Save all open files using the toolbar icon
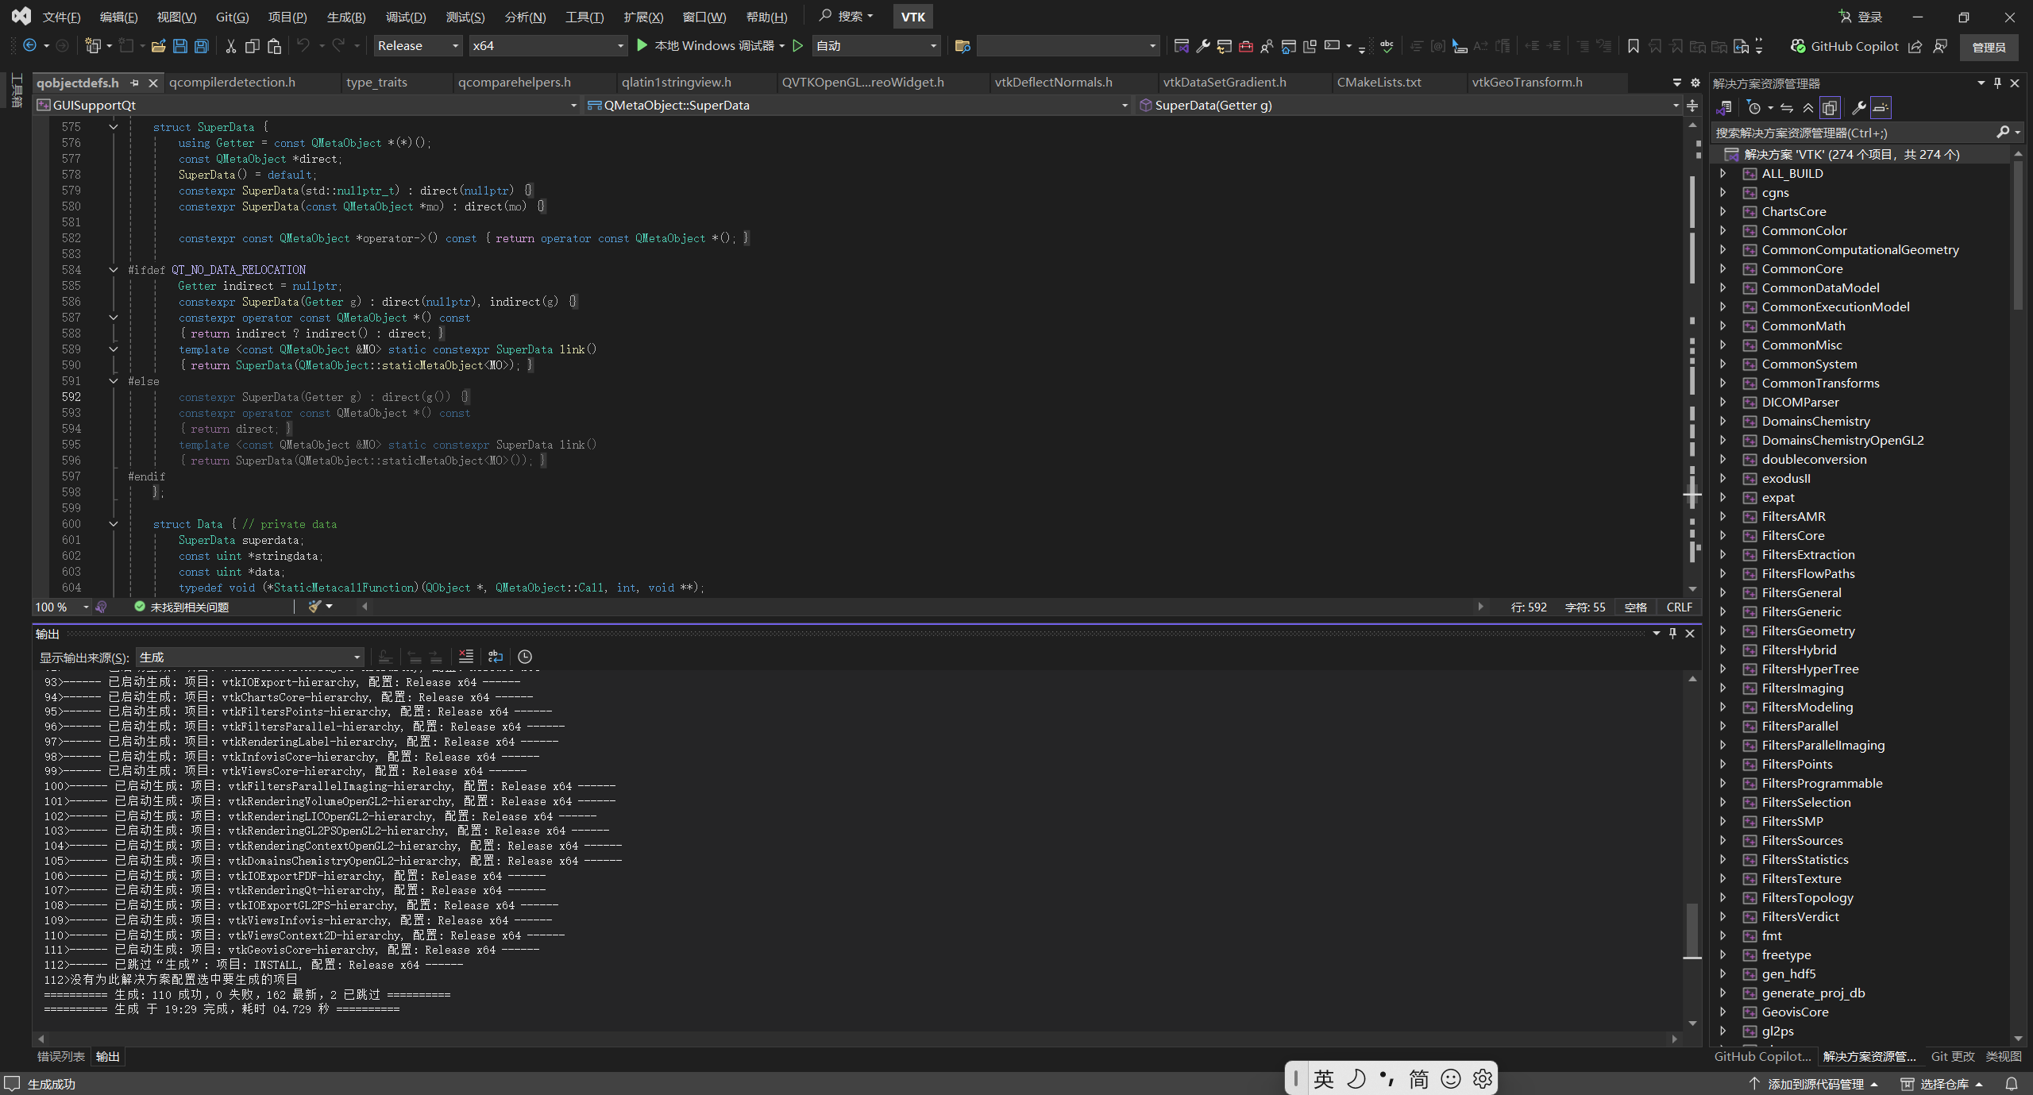The height and width of the screenshot is (1095, 2033). (201, 46)
